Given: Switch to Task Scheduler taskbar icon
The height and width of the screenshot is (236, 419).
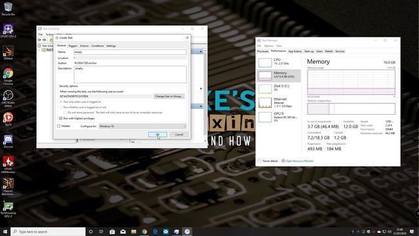Looking at the screenshot, I should (x=187, y=231).
